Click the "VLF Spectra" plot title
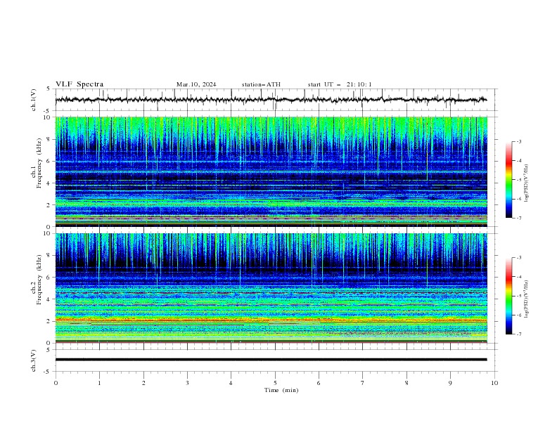The width and height of the screenshot is (557, 430). tap(79, 84)
